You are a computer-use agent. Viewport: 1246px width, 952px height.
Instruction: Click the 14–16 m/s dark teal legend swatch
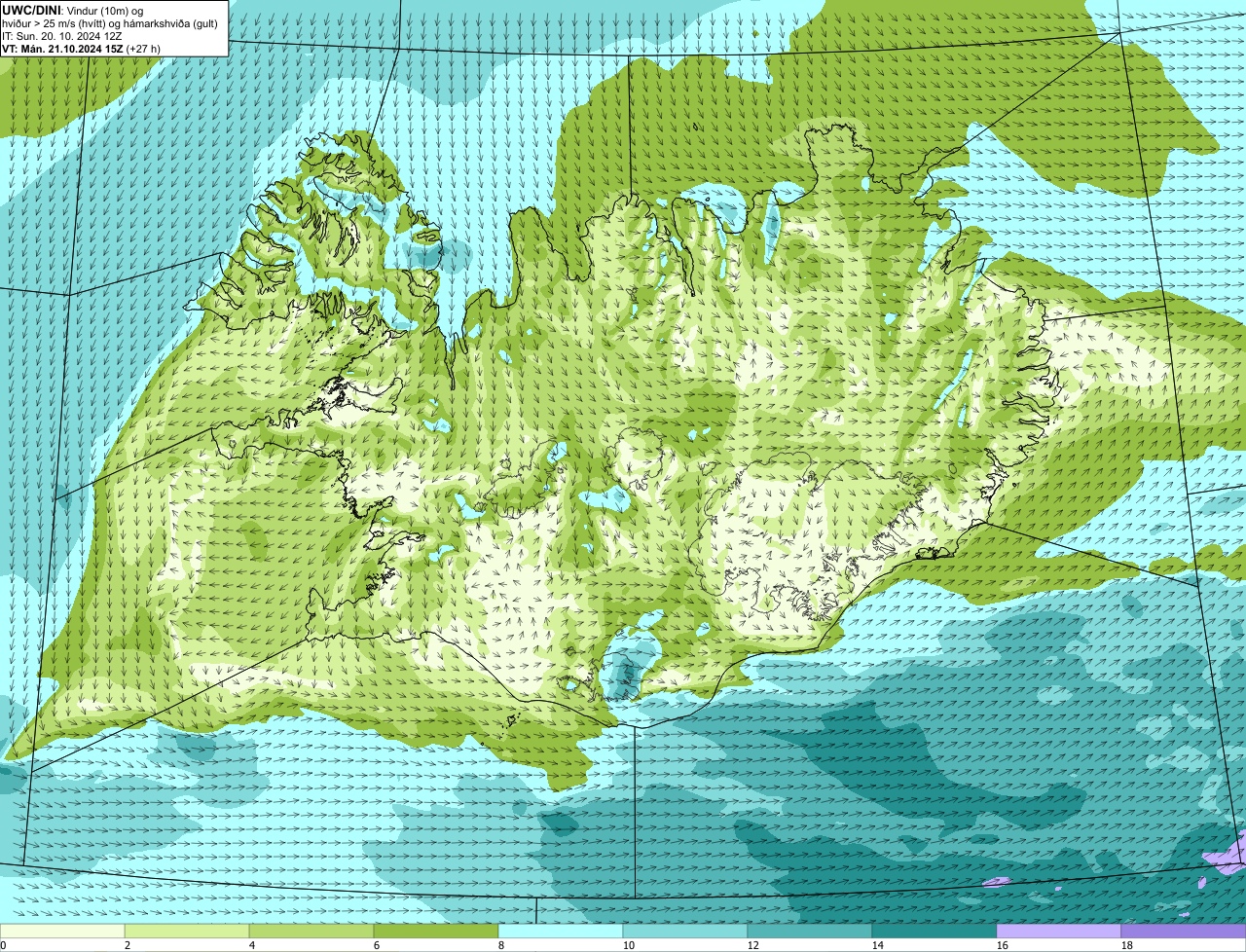click(x=934, y=931)
